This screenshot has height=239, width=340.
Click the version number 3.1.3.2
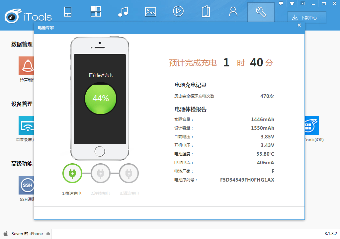(331, 234)
